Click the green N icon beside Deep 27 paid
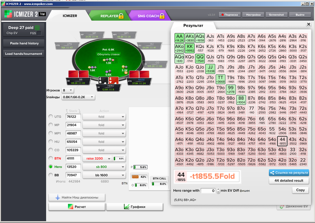315x223 pixels. point(37,28)
